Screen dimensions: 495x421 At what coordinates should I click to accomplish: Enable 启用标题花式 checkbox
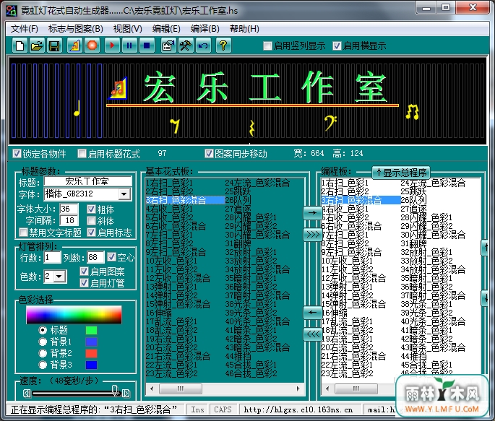82,154
